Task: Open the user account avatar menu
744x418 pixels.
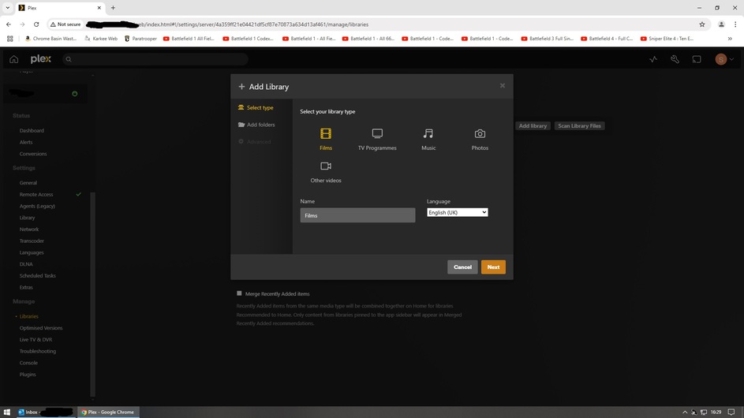Action: (x=724, y=59)
